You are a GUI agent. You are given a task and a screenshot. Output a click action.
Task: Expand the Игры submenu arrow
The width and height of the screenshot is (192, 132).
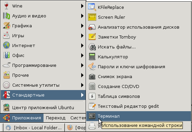click(82, 35)
